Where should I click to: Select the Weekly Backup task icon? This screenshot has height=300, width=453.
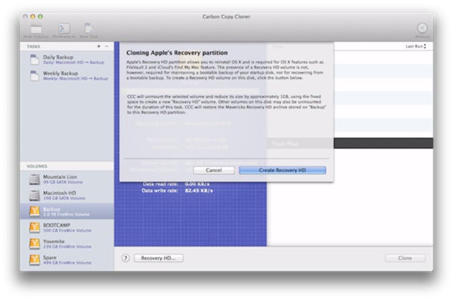[x=34, y=76]
